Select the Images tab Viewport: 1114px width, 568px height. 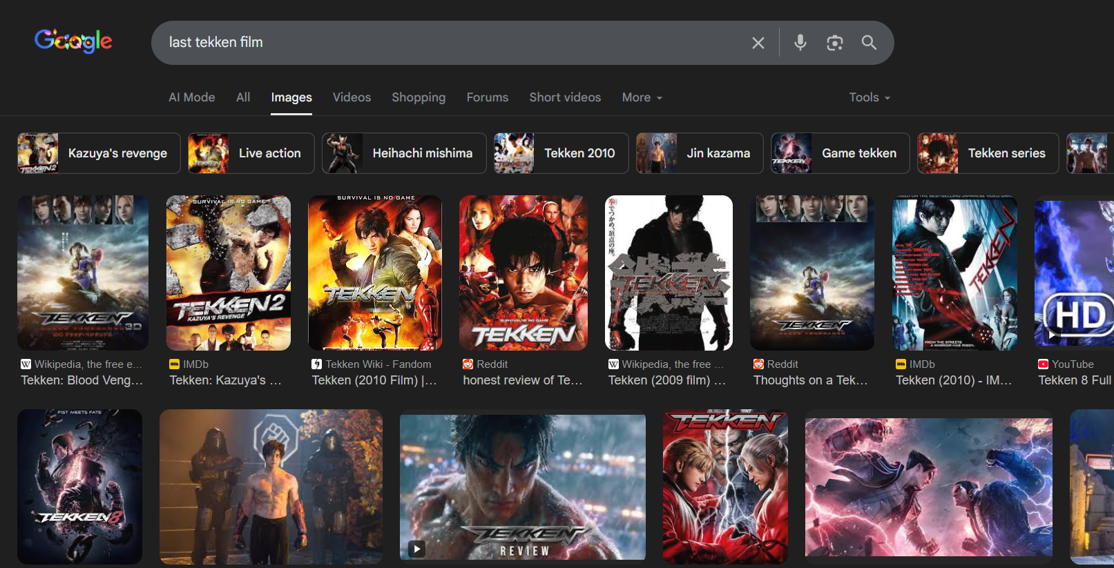[291, 97]
